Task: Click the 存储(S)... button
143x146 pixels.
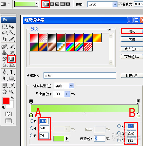Action: pos(132,57)
